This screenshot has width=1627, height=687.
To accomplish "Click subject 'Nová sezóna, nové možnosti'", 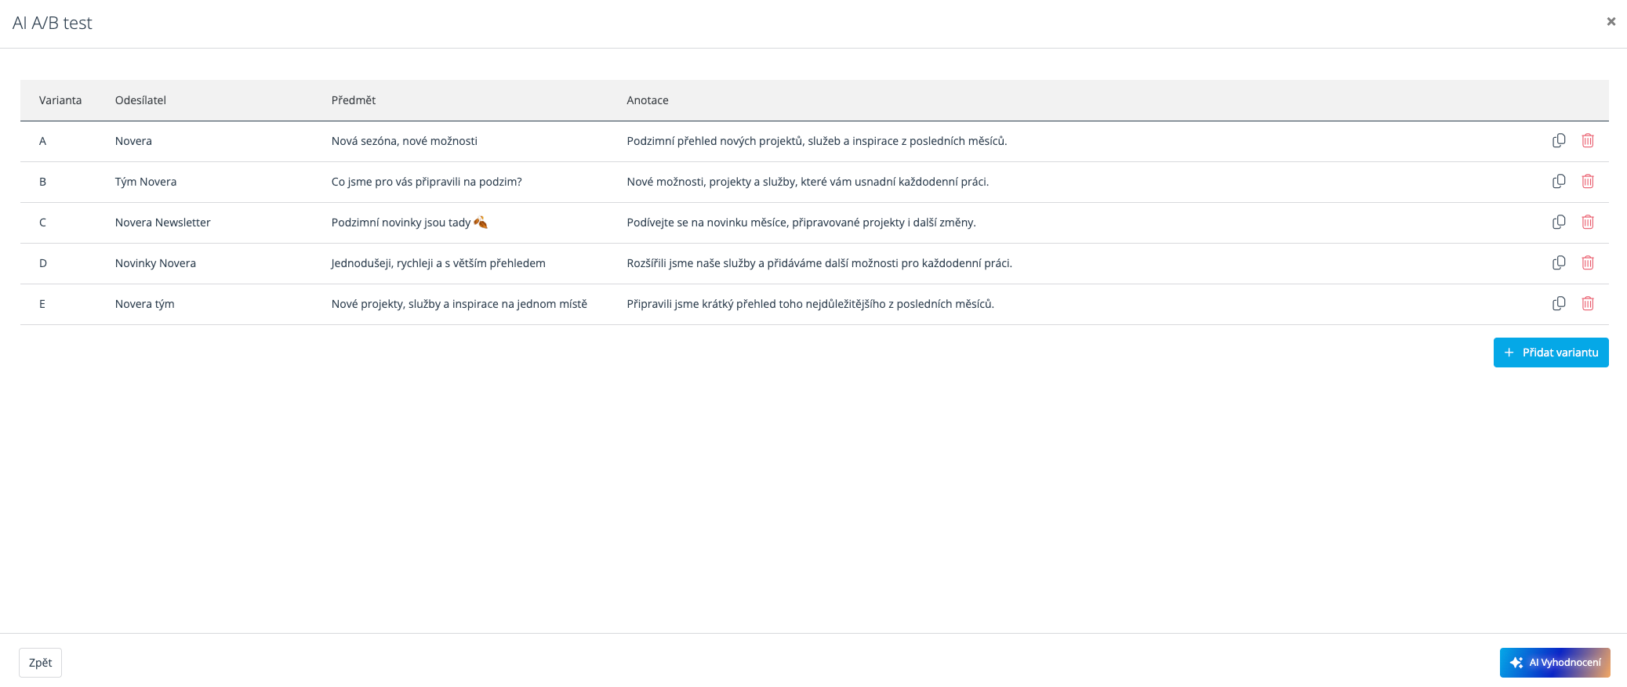I will tap(405, 141).
